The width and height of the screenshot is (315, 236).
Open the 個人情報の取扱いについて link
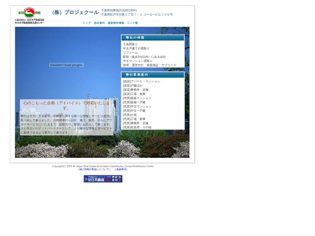(x=94, y=169)
